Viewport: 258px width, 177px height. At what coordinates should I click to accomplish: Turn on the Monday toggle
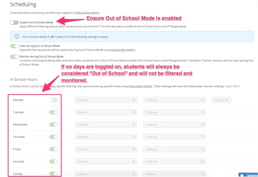(53, 100)
